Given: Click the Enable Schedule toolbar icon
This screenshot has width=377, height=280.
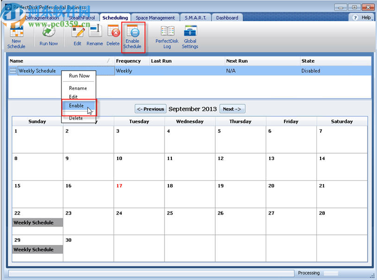Looking at the screenshot, I should (x=133, y=37).
